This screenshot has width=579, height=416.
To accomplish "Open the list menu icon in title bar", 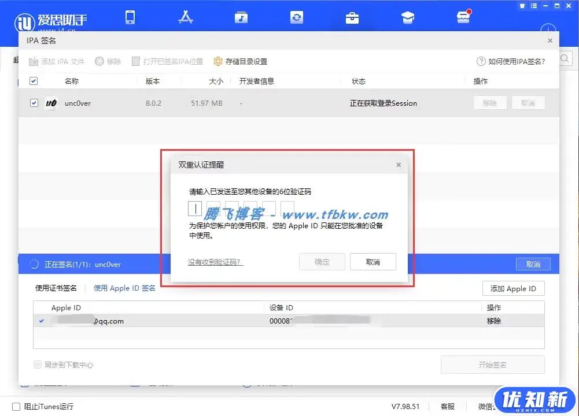I will (534, 6).
